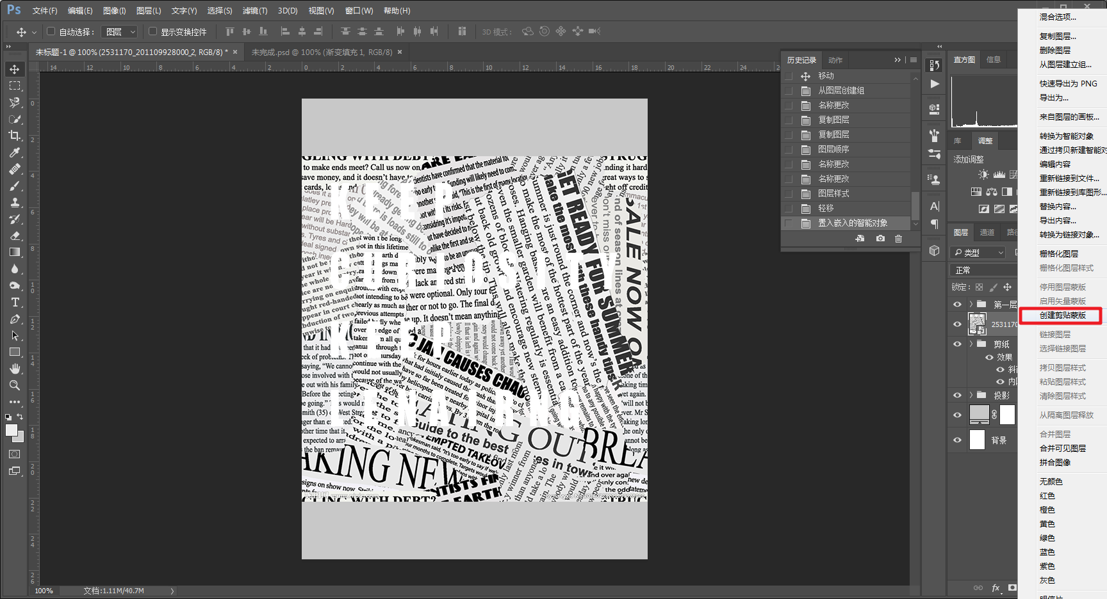1107x599 pixels.
Task: Open status bar info arrow
Action: coord(172,591)
